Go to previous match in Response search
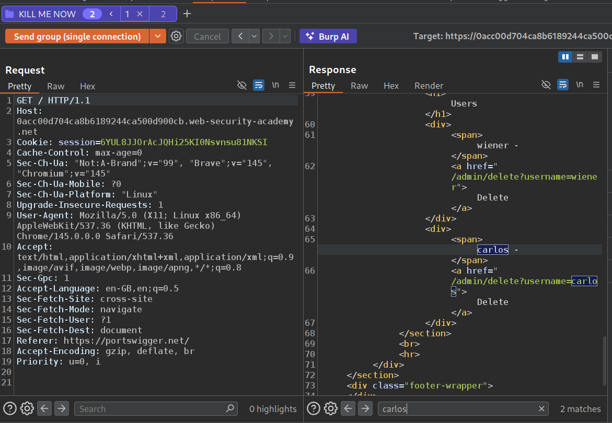 point(348,409)
